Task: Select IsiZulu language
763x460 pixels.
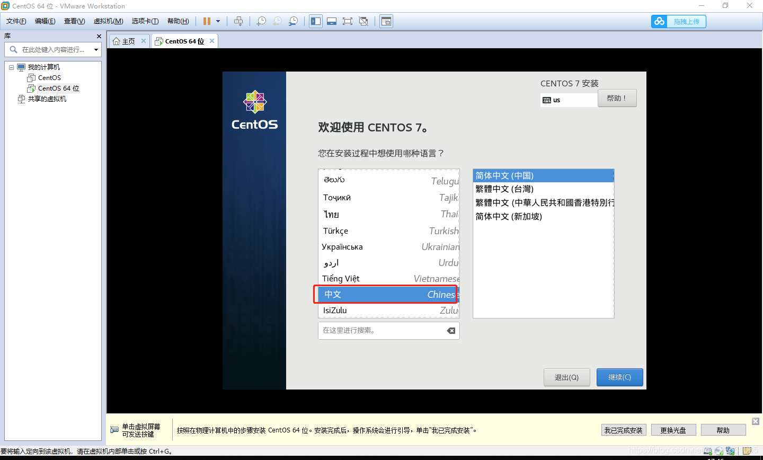Action: tap(389, 310)
